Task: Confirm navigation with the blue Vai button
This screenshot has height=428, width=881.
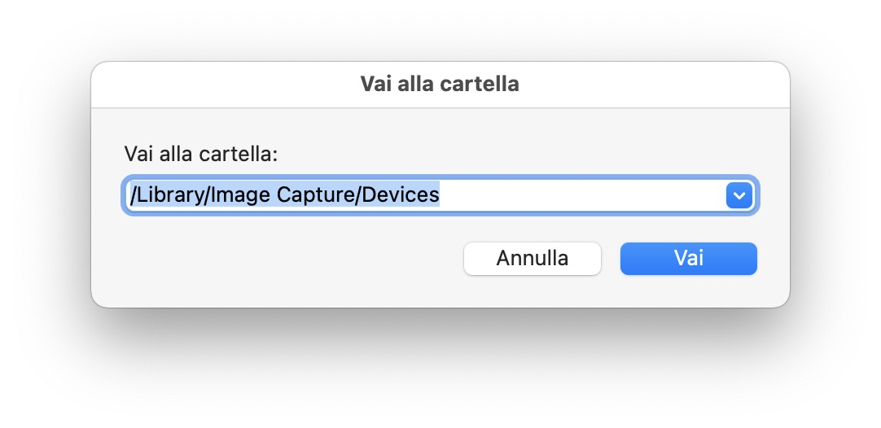Action: [x=688, y=259]
